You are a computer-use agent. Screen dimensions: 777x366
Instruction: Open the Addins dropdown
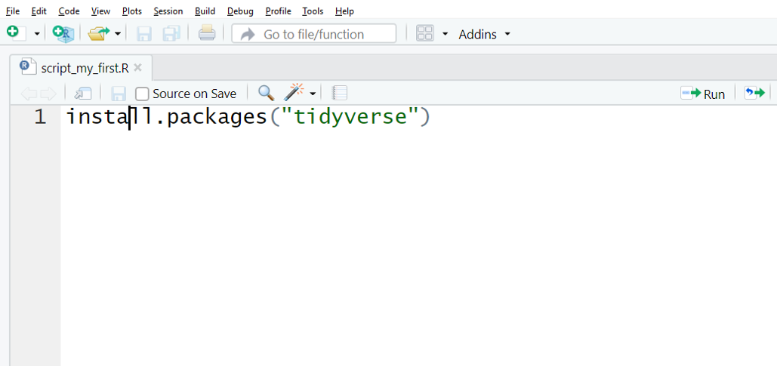click(x=484, y=34)
